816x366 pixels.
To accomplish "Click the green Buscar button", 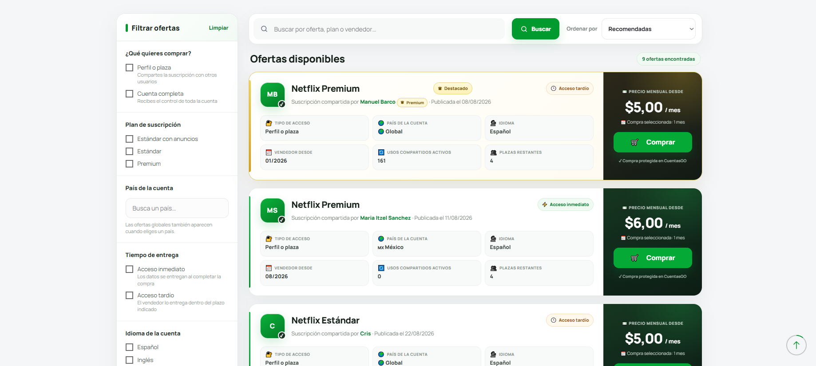I will pos(535,29).
